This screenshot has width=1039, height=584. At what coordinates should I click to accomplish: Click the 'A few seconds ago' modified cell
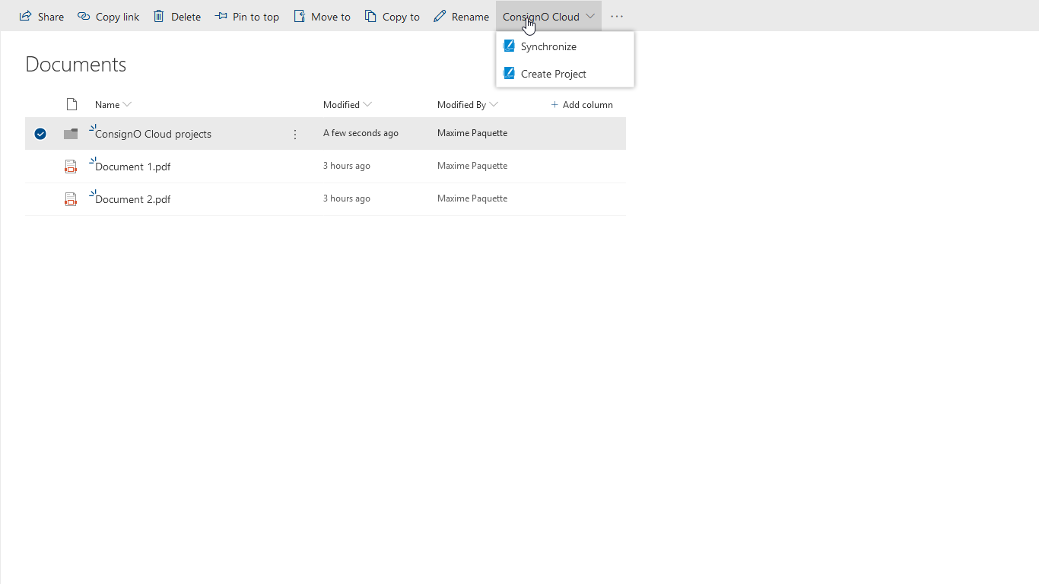(361, 133)
